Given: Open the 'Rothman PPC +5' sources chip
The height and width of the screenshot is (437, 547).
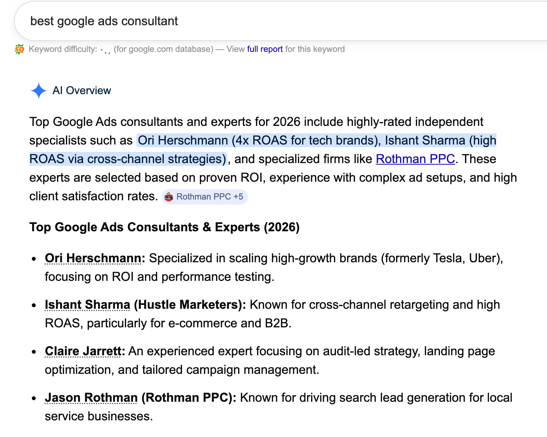Looking at the screenshot, I should 204,197.
